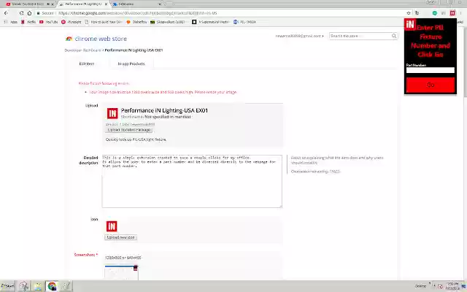Open the Windows Start button
The image size is (467, 292).
point(7,286)
